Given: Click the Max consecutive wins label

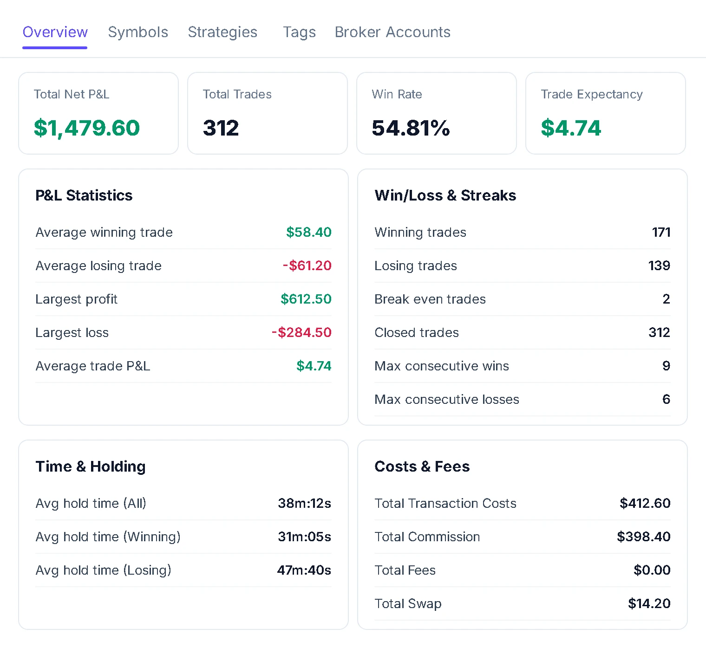Looking at the screenshot, I should coord(442,366).
